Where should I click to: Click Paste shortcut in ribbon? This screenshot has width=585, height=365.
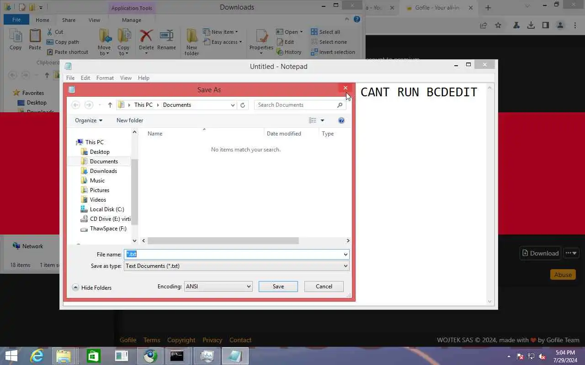(x=67, y=52)
